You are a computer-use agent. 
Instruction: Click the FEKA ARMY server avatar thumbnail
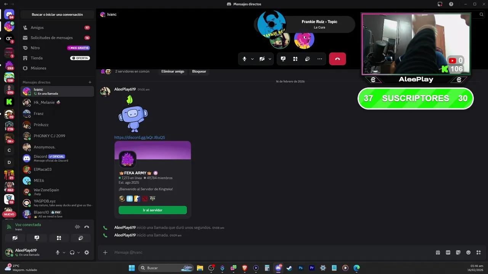pos(127,159)
